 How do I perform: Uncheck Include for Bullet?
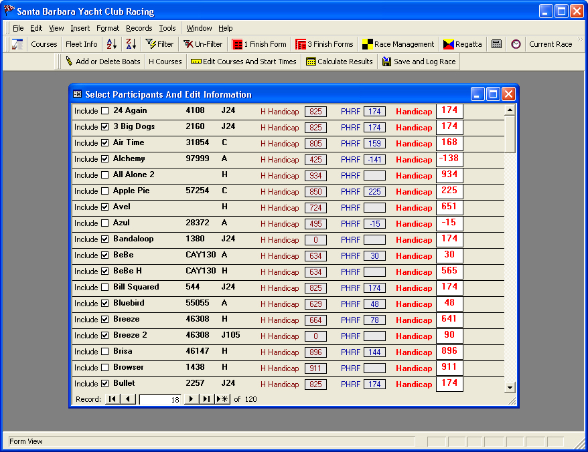pos(105,384)
